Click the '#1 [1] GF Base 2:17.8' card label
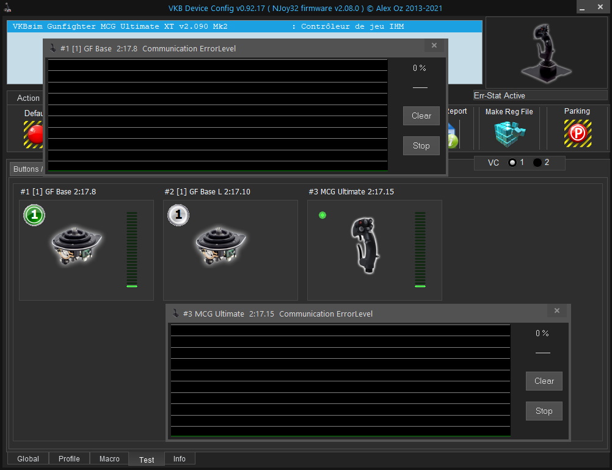Screen dimensions: 612x470 [58, 192]
